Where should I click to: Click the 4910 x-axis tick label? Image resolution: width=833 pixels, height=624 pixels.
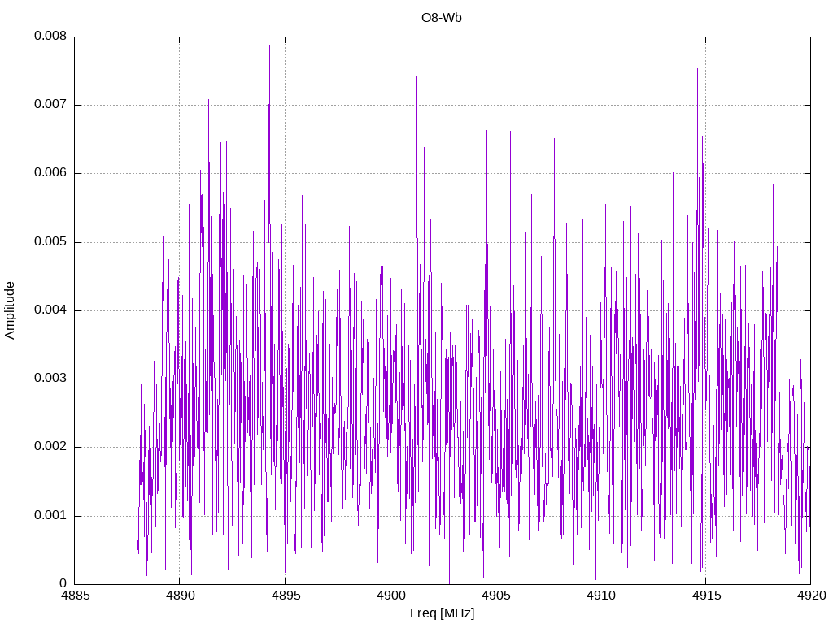pos(600,596)
